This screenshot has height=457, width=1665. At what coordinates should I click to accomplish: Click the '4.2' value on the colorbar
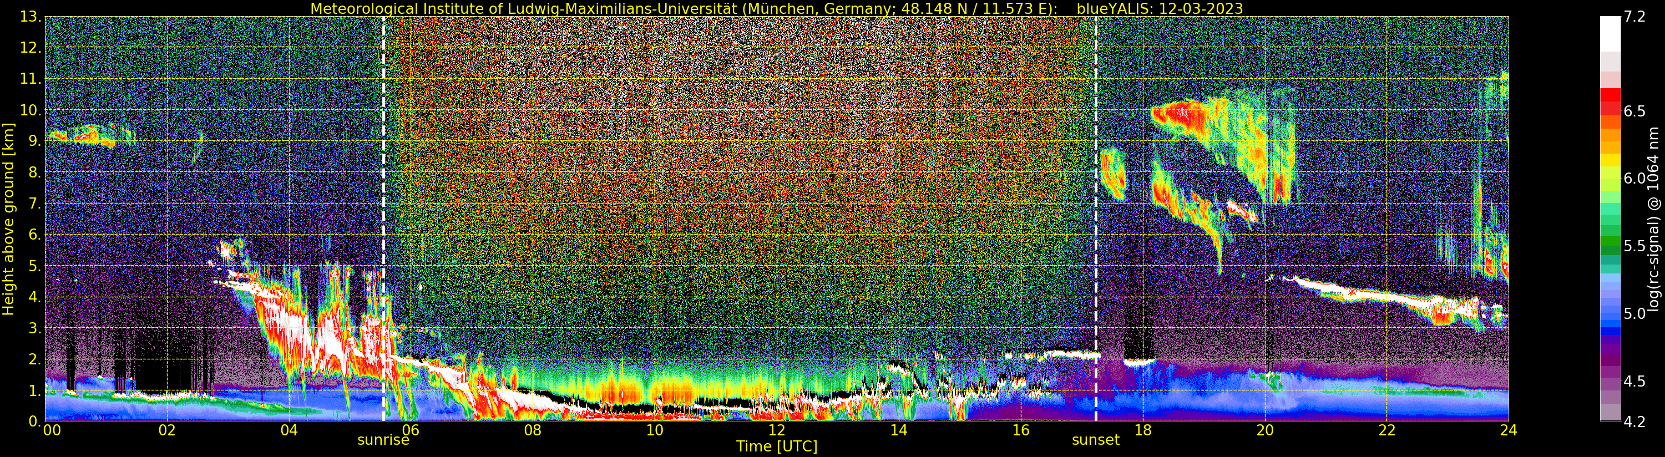[x=1634, y=422]
